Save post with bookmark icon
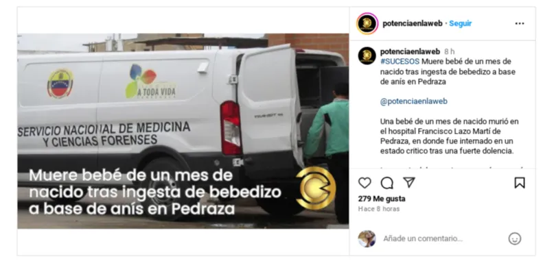Screen dimensions: 554x274 click(x=520, y=183)
